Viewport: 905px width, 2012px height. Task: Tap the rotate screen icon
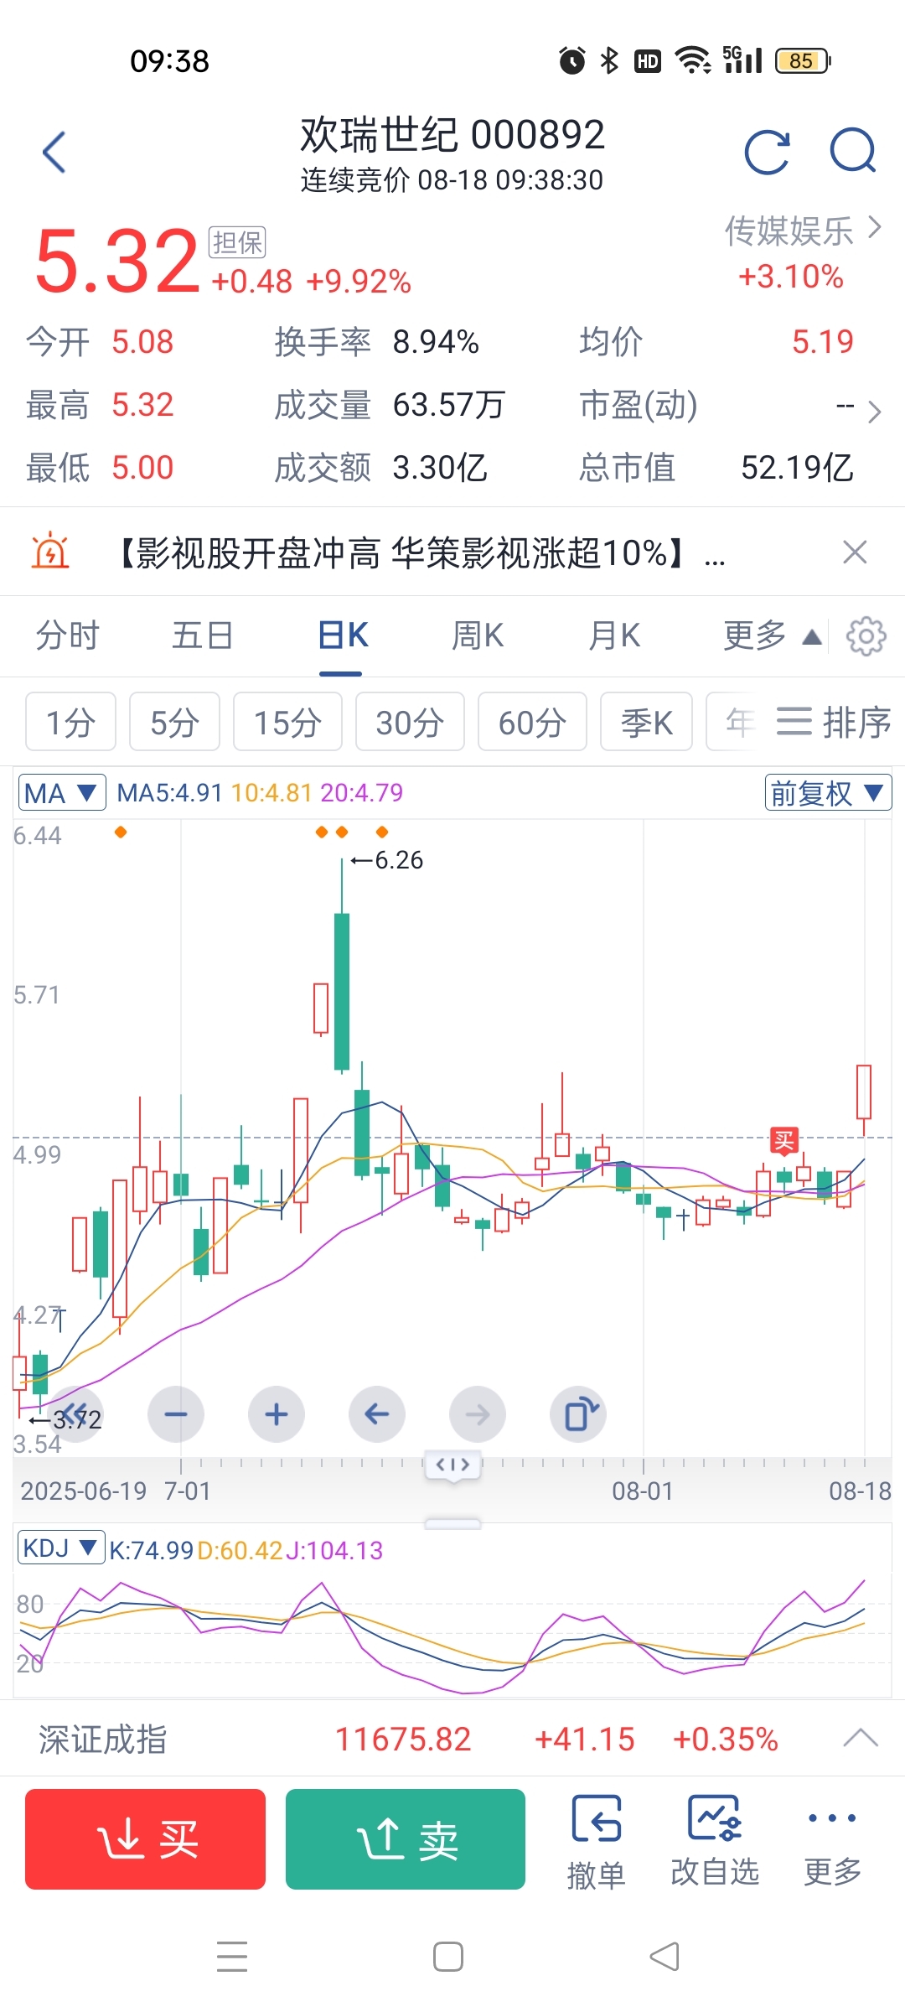[578, 1414]
